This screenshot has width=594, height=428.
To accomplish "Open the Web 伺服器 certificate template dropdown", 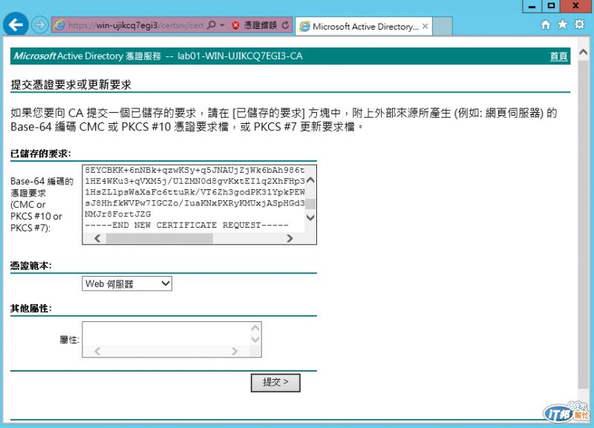I will pos(127,283).
